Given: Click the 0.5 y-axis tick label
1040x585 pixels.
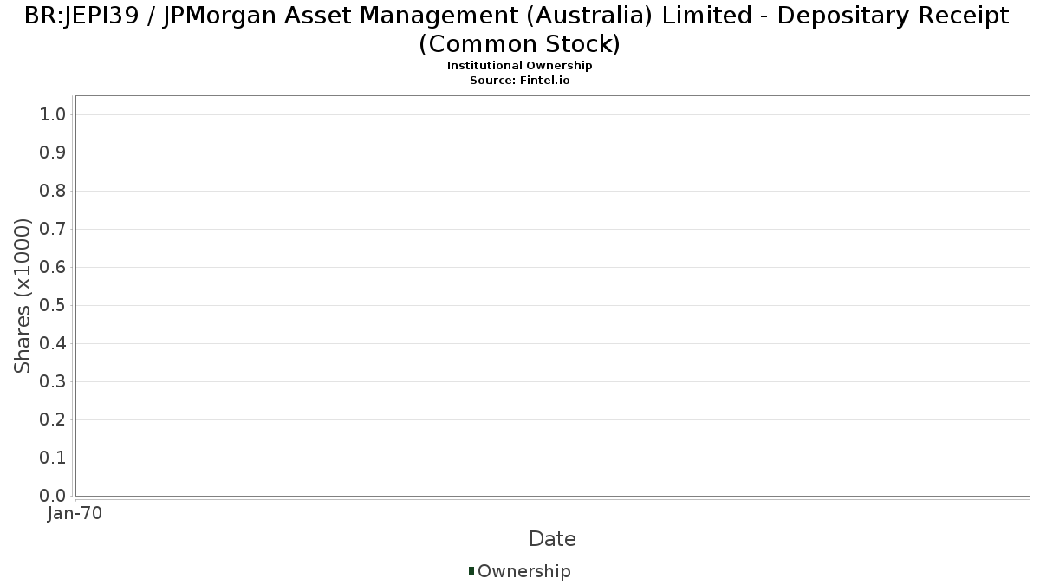Looking at the screenshot, I should tap(53, 306).
